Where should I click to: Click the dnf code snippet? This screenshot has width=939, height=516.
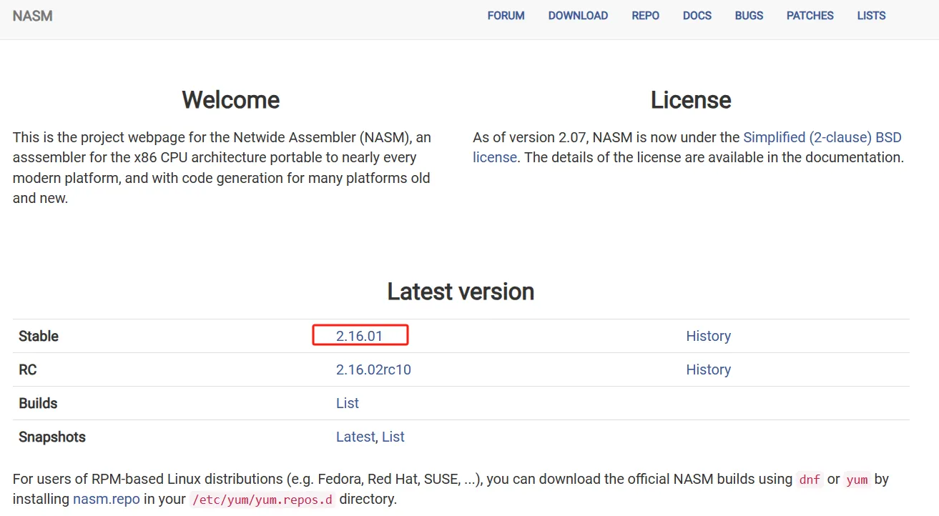click(810, 480)
